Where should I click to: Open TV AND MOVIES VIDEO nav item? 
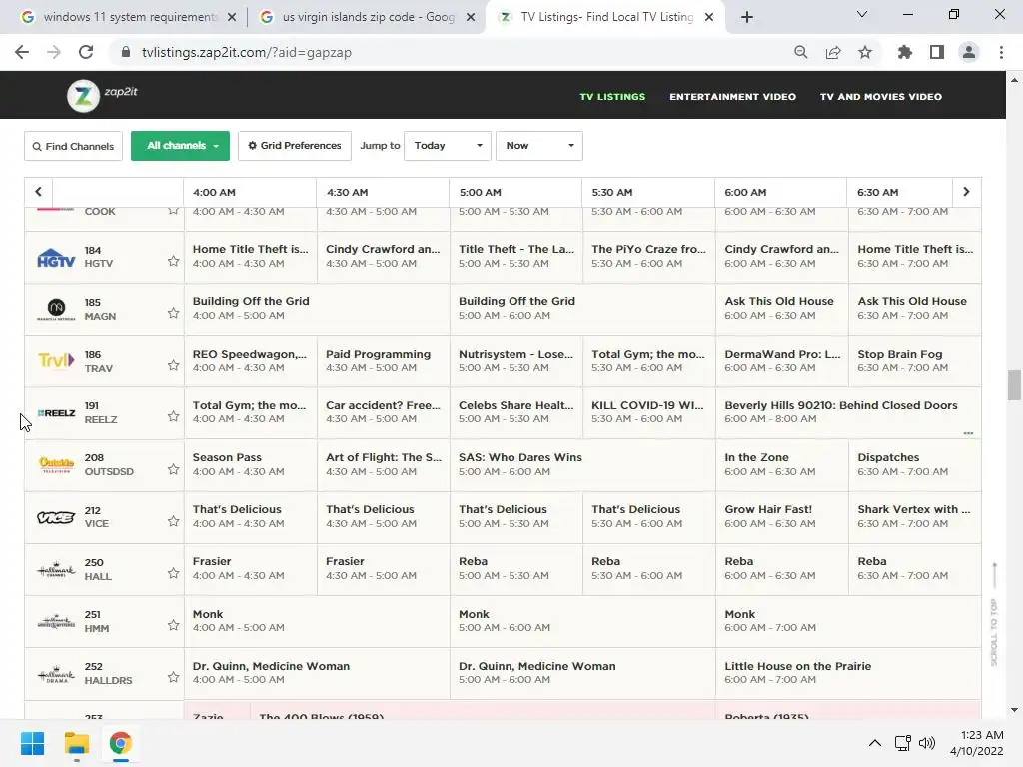coord(881,97)
